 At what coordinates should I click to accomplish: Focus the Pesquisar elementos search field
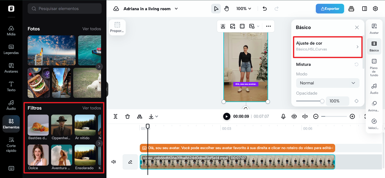pyautogui.click(x=65, y=9)
